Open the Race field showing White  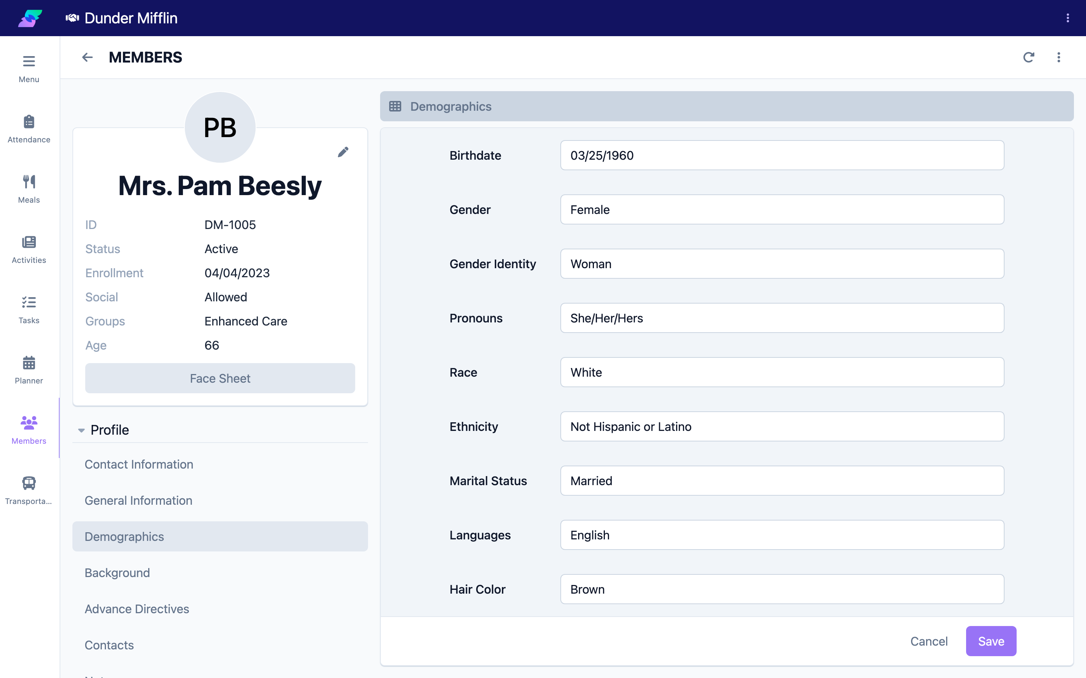click(x=782, y=372)
